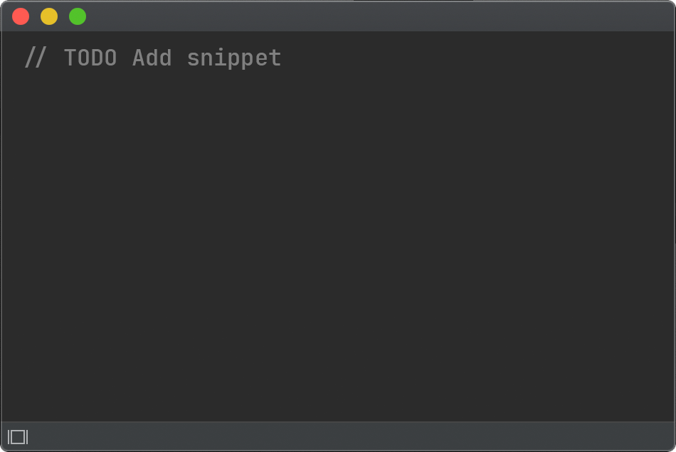
Task: Place caret in space between Add and snippet
Action: tap(179, 58)
